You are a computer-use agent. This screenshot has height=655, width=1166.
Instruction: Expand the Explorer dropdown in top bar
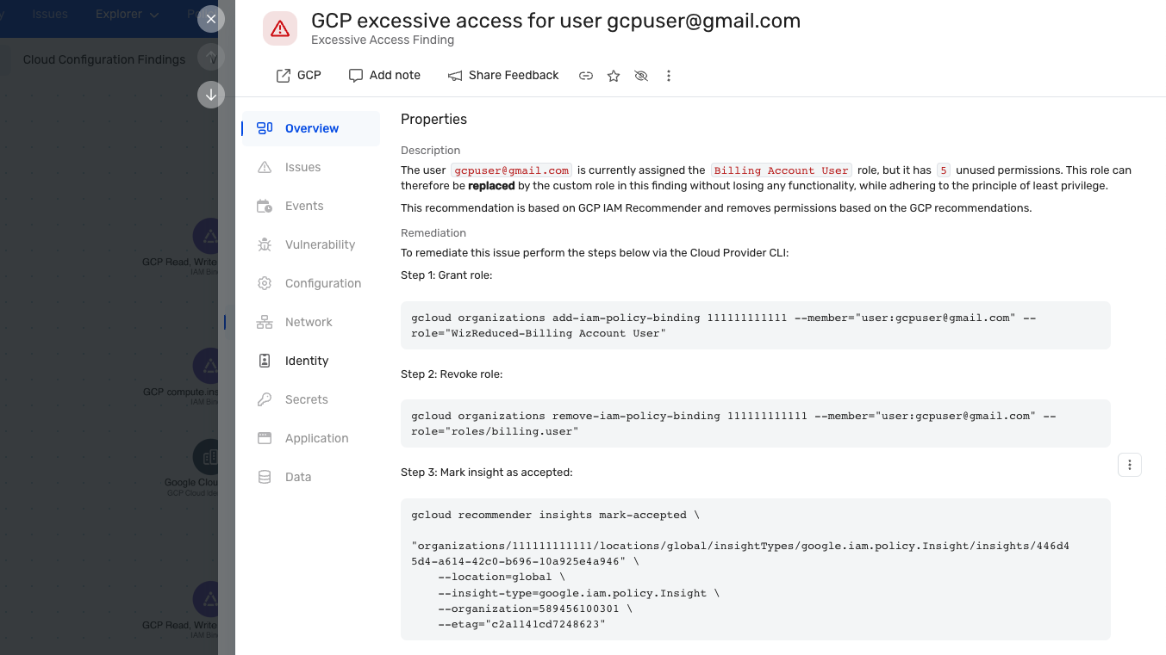(x=128, y=15)
